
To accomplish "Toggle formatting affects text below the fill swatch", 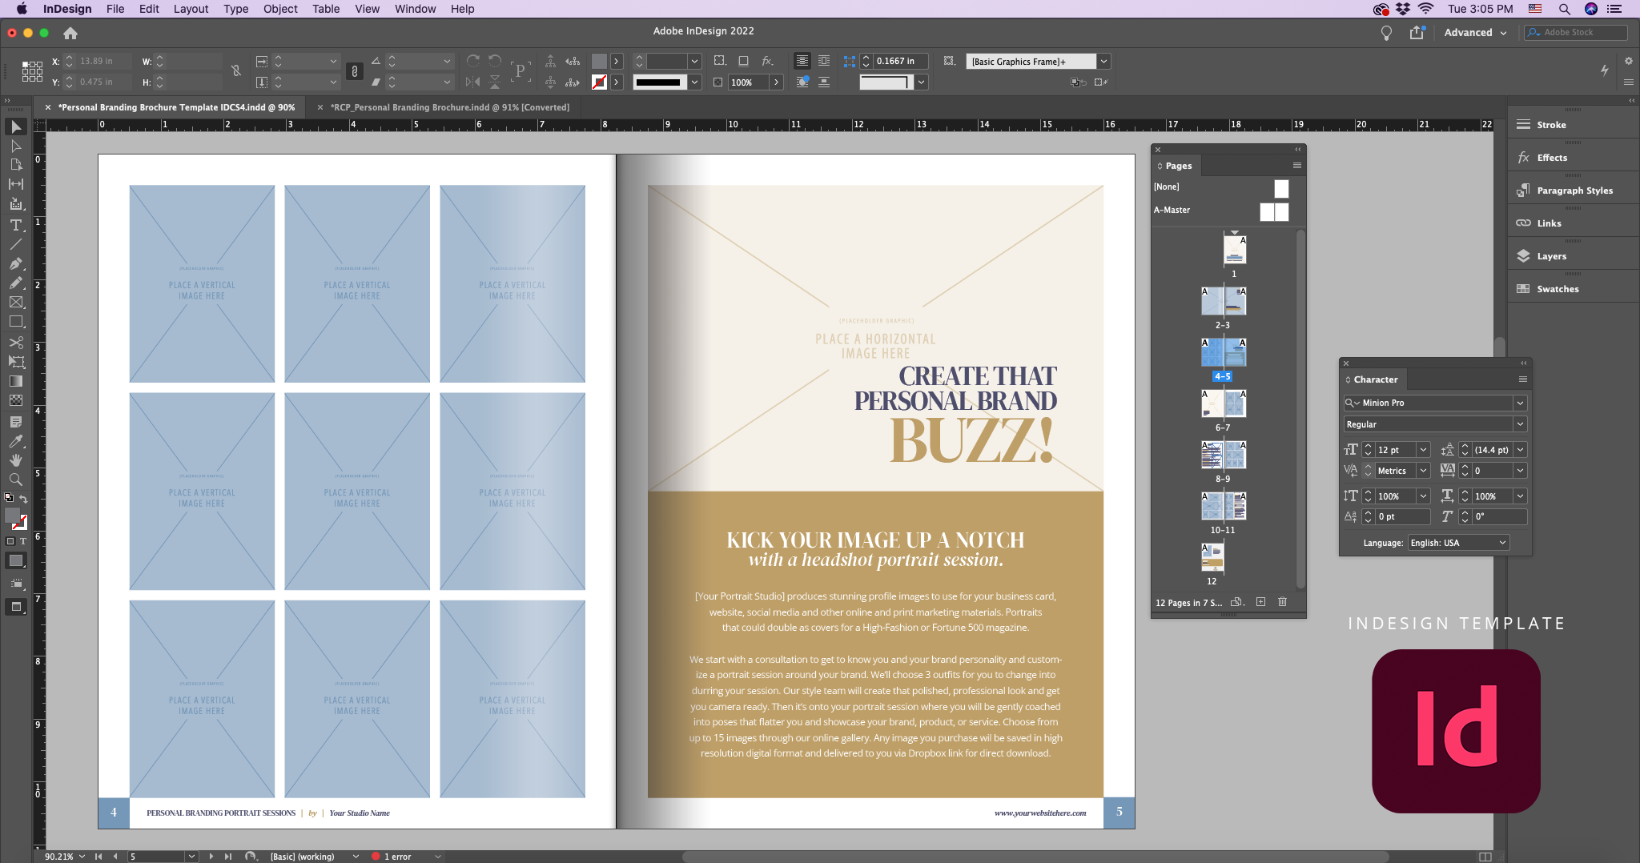I will click(x=24, y=541).
